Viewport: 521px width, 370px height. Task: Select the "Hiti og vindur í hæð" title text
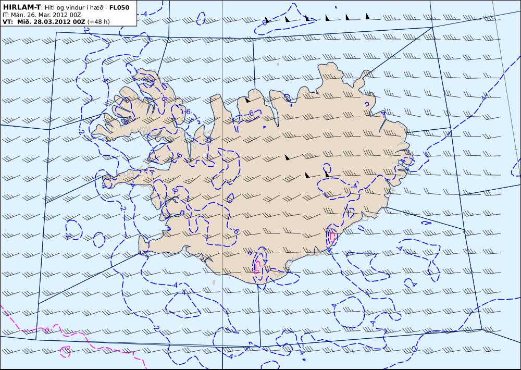click(x=75, y=7)
